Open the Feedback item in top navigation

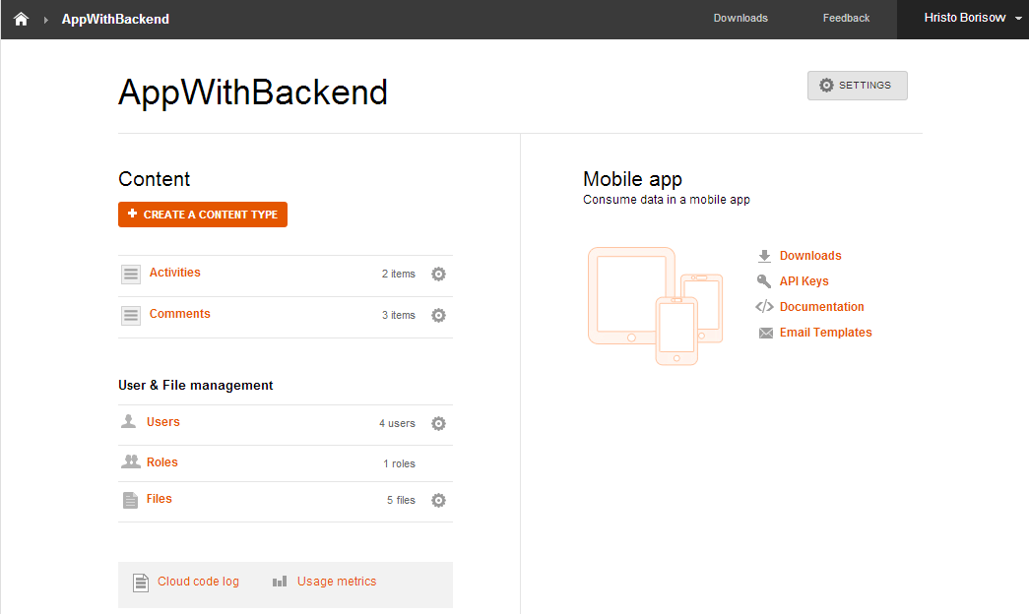point(846,18)
